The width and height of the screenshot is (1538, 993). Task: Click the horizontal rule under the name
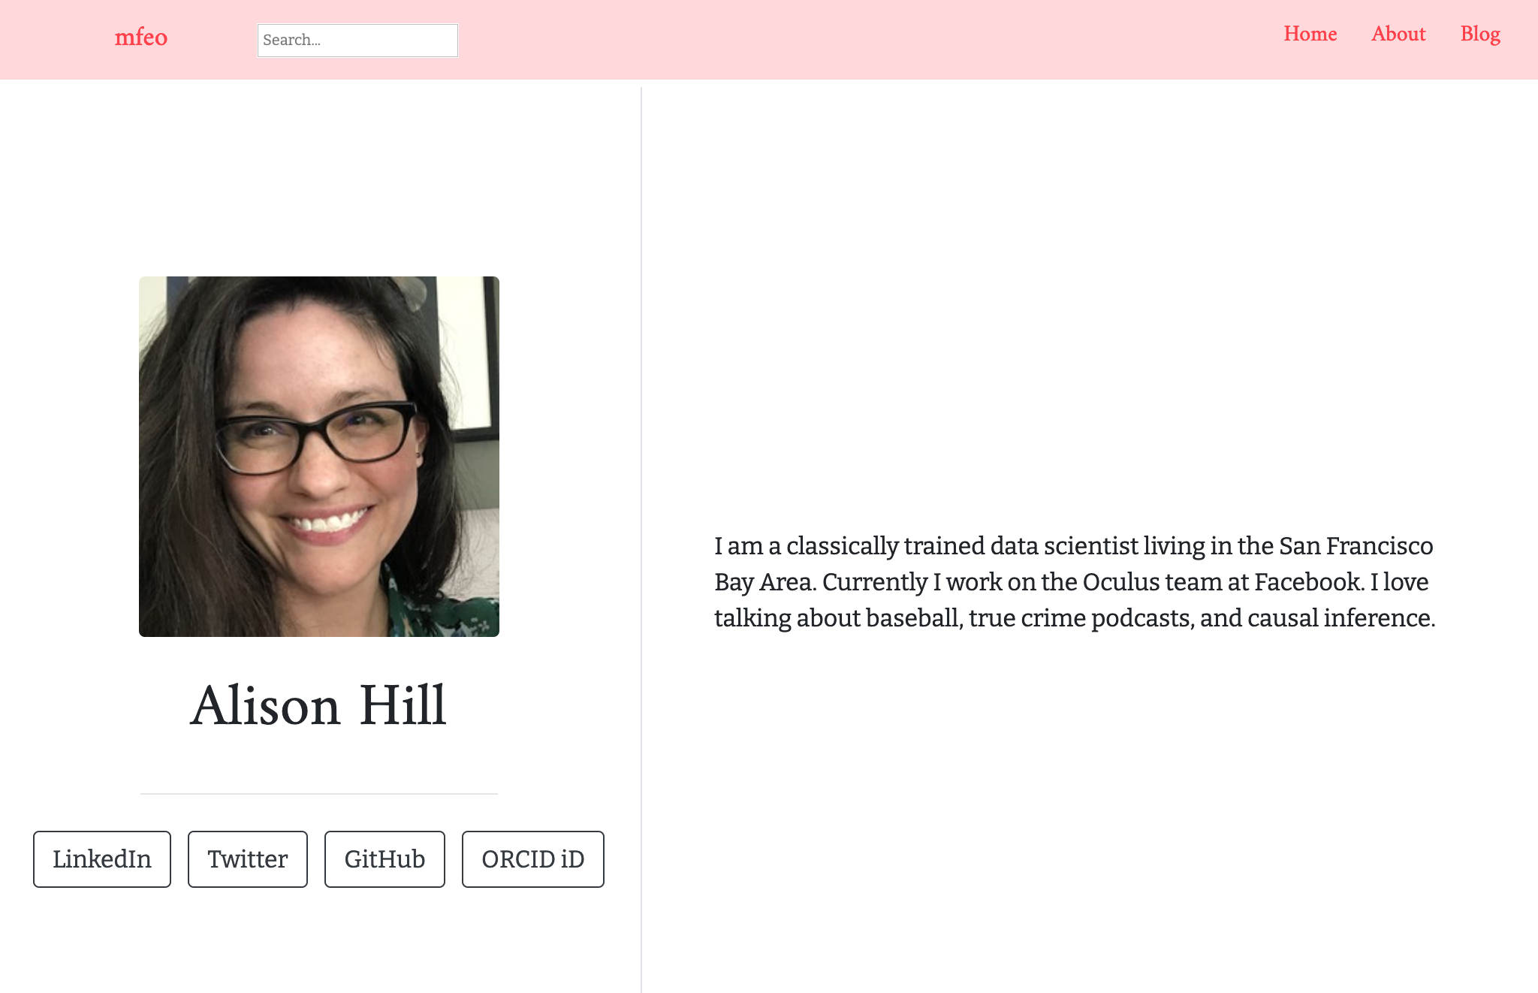coord(319,794)
